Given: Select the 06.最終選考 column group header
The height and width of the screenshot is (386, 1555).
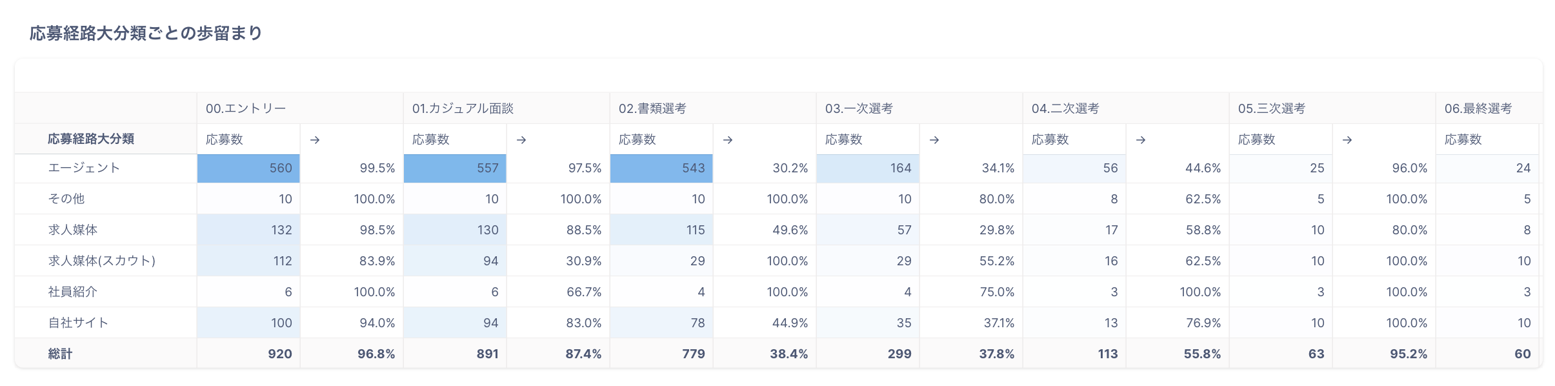Looking at the screenshot, I should [1478, 108].
